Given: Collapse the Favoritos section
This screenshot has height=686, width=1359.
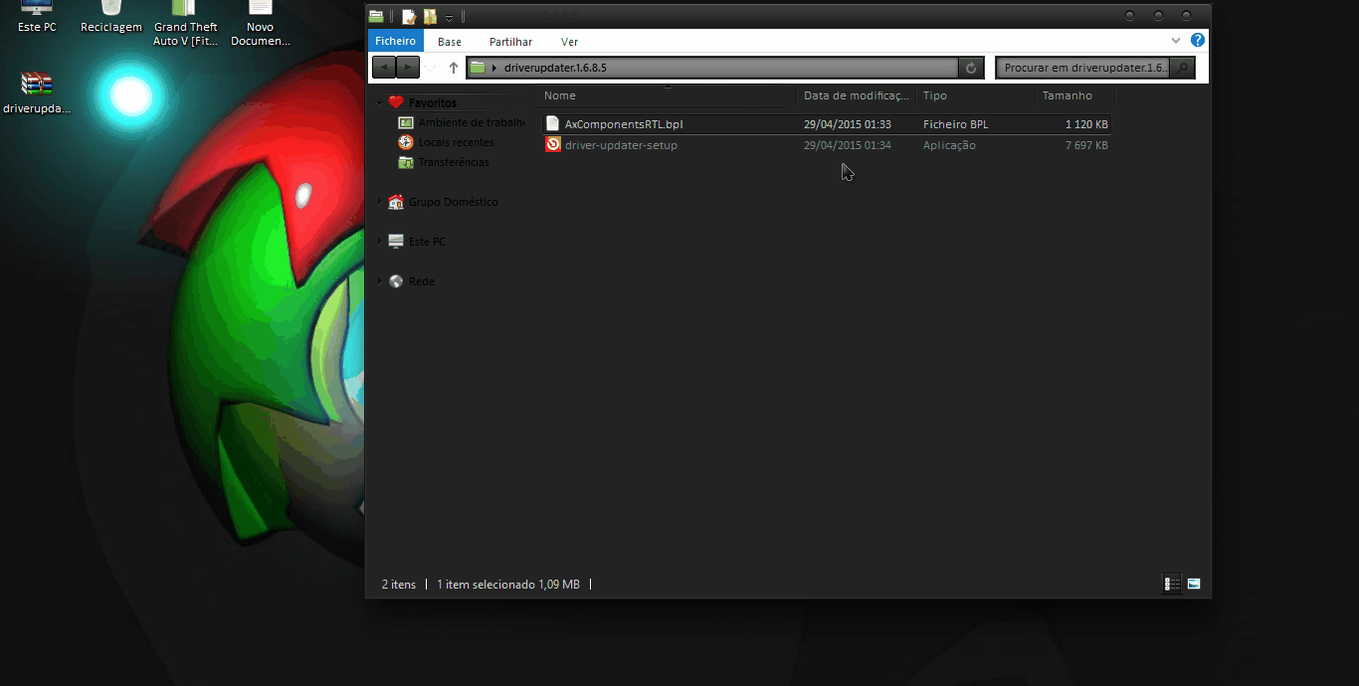Looking at the screenshot, I should point(379,103).
